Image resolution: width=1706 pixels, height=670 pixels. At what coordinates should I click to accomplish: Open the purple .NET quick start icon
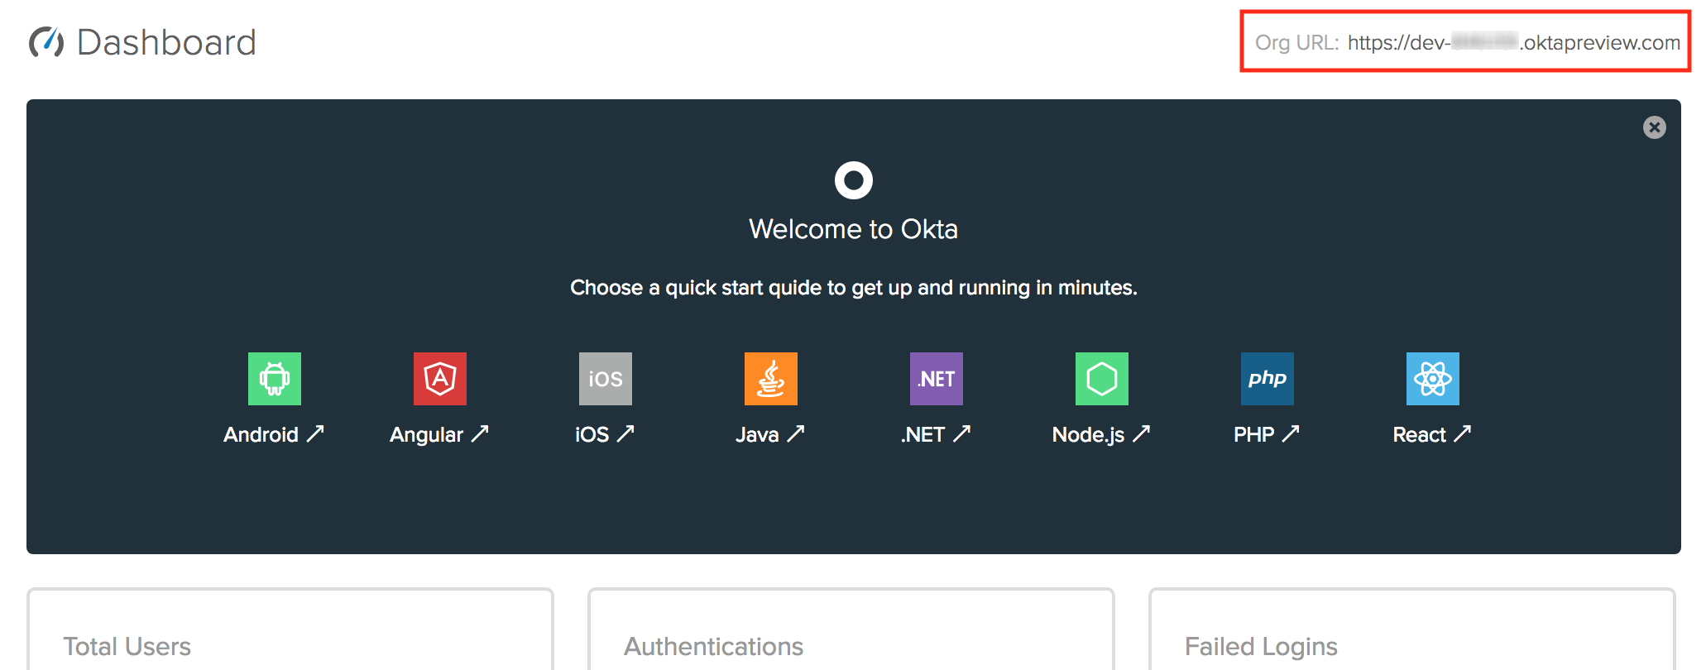coord(936,379)
